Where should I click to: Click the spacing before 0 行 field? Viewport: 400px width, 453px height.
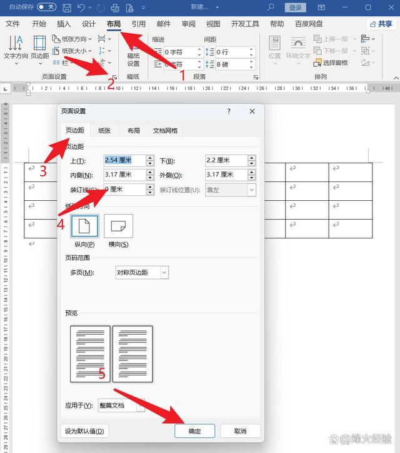[234, 53]
